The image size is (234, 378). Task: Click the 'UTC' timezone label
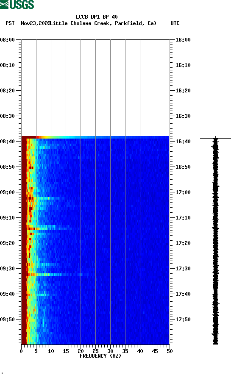point(175,23)
